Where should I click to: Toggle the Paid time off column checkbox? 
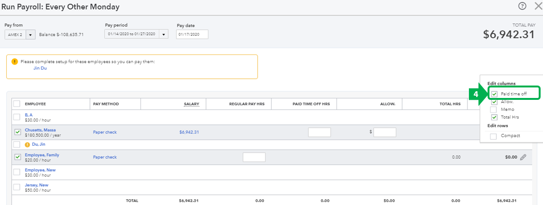494,94
